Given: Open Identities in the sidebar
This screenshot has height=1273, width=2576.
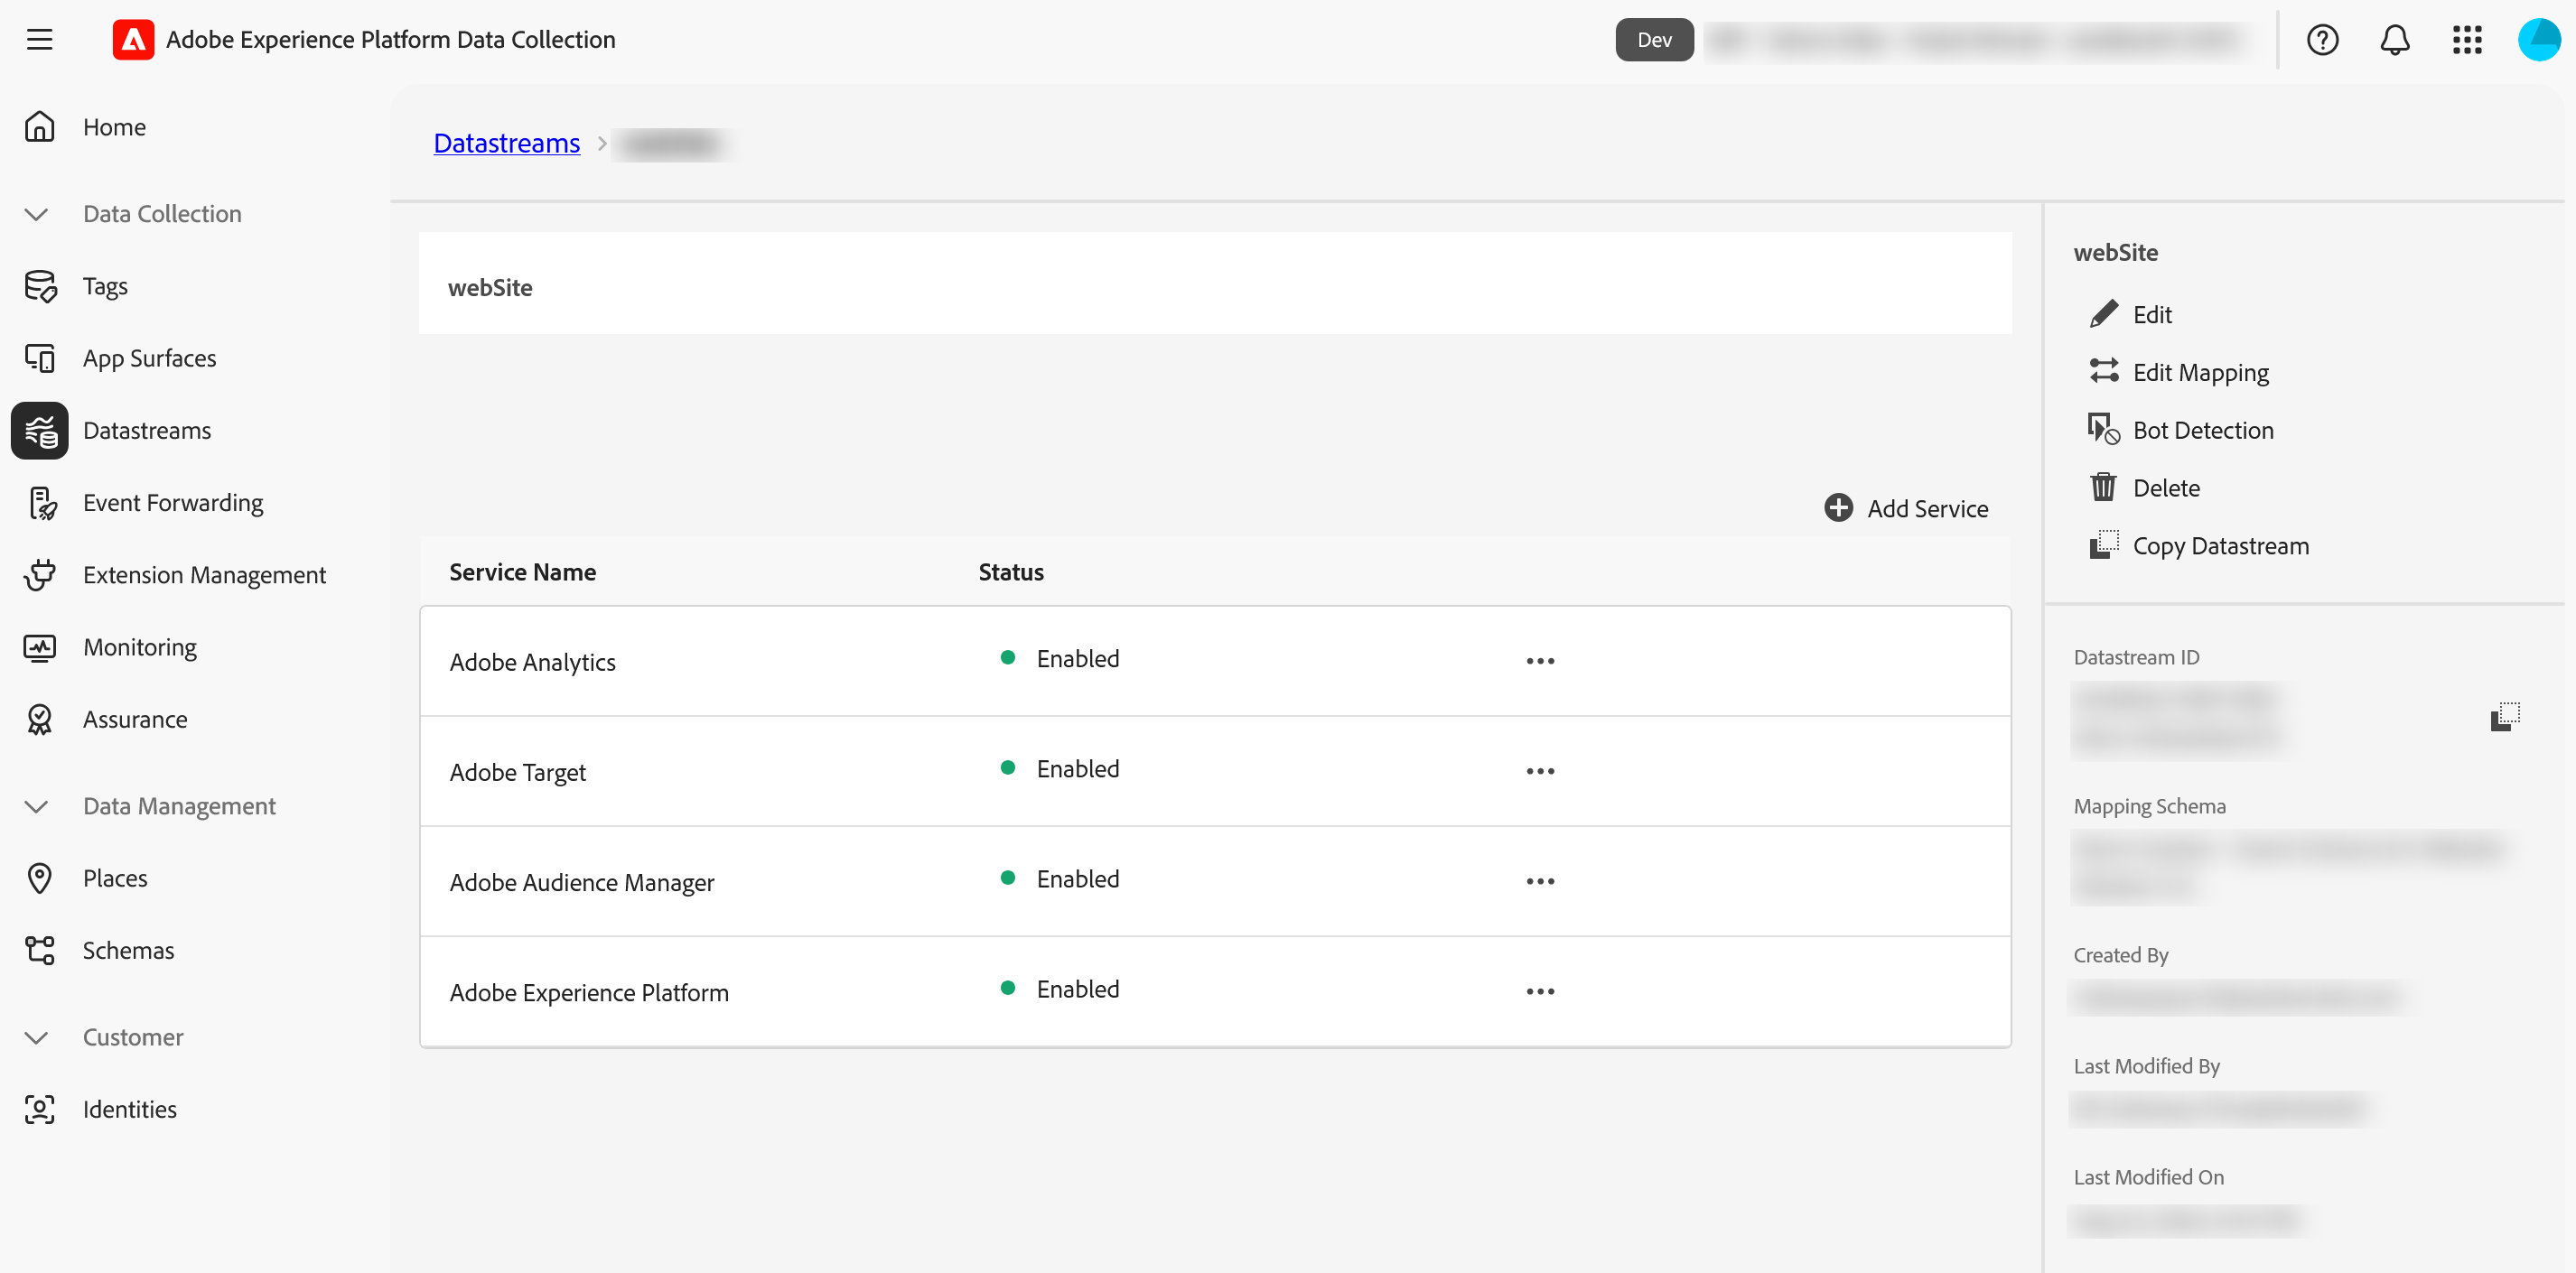Looking at the screenshot, I should click(129, 1109).
